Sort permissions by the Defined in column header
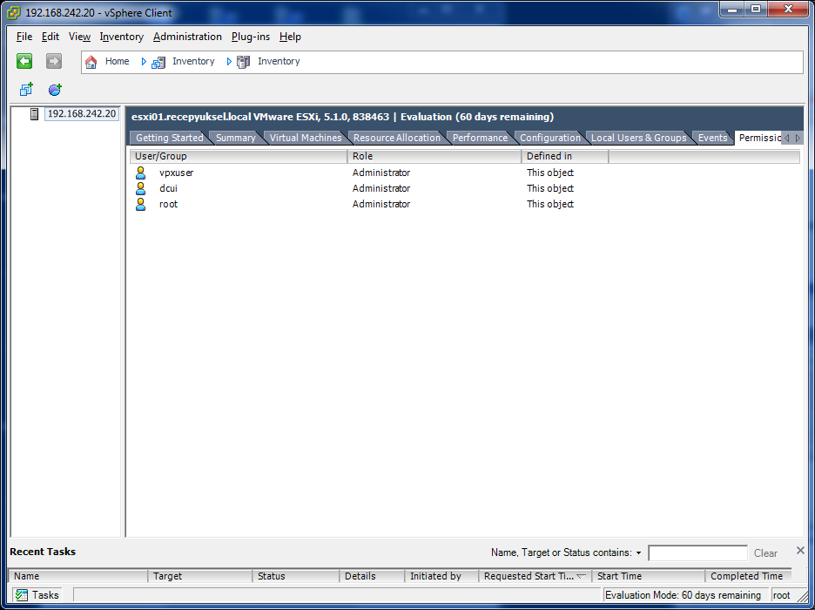 [564, 156]
